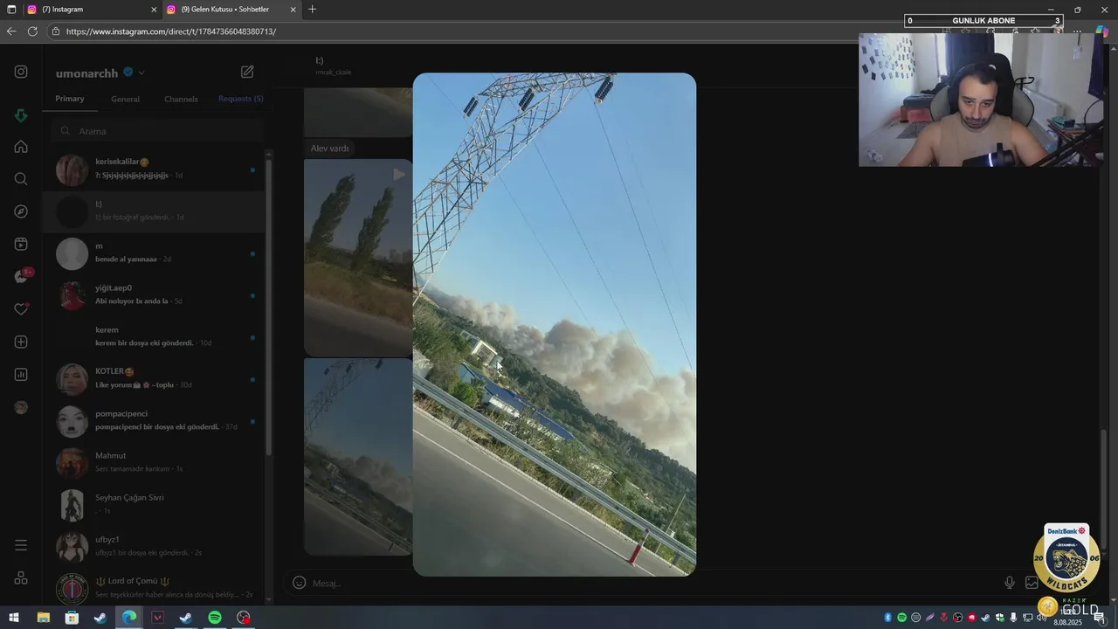Switch to the Primary inbox tab
The image size is (1118, 629).
point(70,99)
